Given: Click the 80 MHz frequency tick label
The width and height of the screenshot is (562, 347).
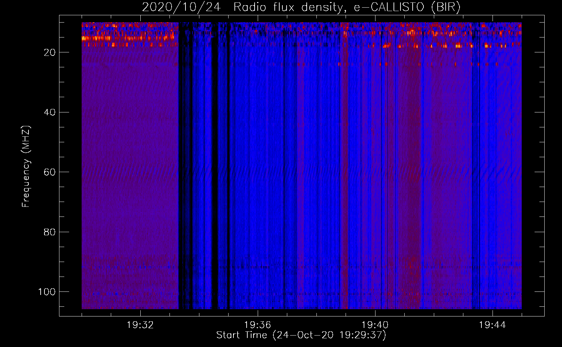Looking at the screenshot, I should point(50,232).
